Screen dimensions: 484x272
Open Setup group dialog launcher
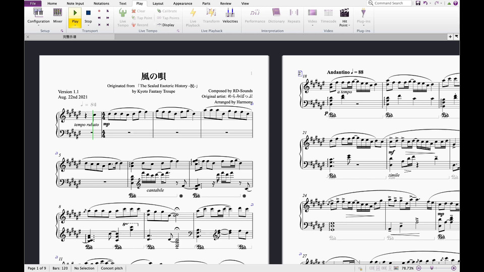coord(62,31)
